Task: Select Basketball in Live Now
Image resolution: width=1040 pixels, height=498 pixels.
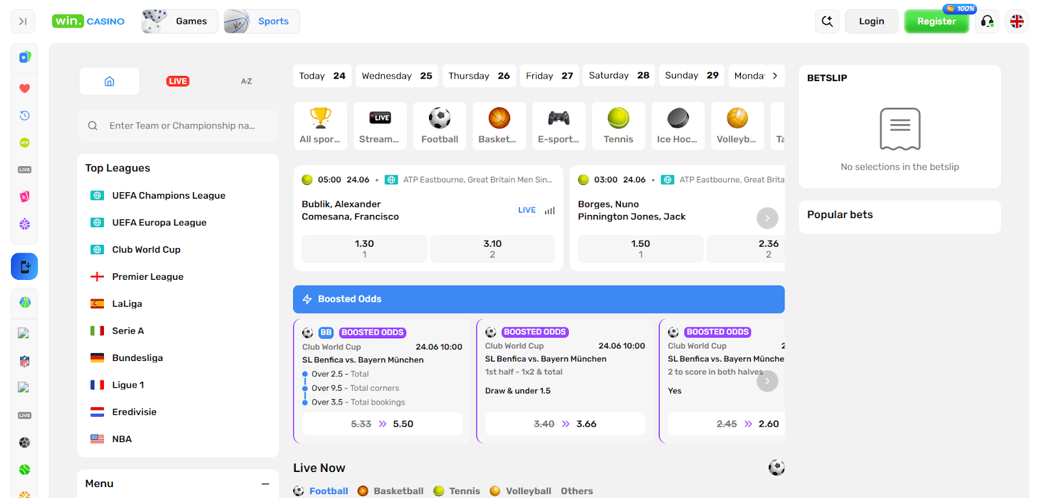Action: pyautogui.click(x=391, y=491)
